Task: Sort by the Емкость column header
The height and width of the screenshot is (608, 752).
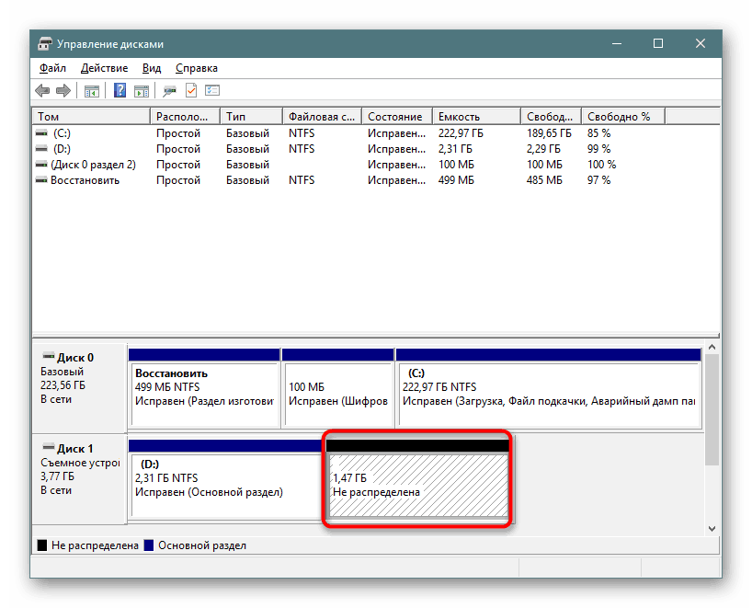Action: click(476, 117)
